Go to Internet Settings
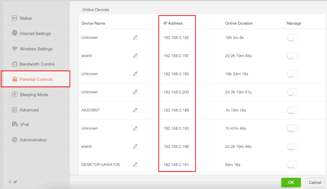Screen dimensions: 327x189 (36, 33)
